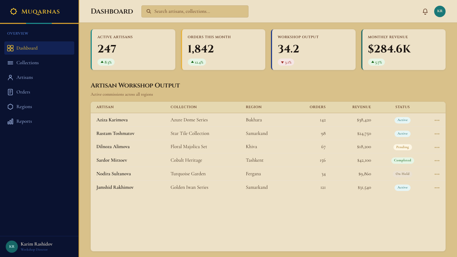Image resolution: width=457 pixels, height=257 pixels.
Task: Open the Active Artisans card
Action: tap(133, 50)
